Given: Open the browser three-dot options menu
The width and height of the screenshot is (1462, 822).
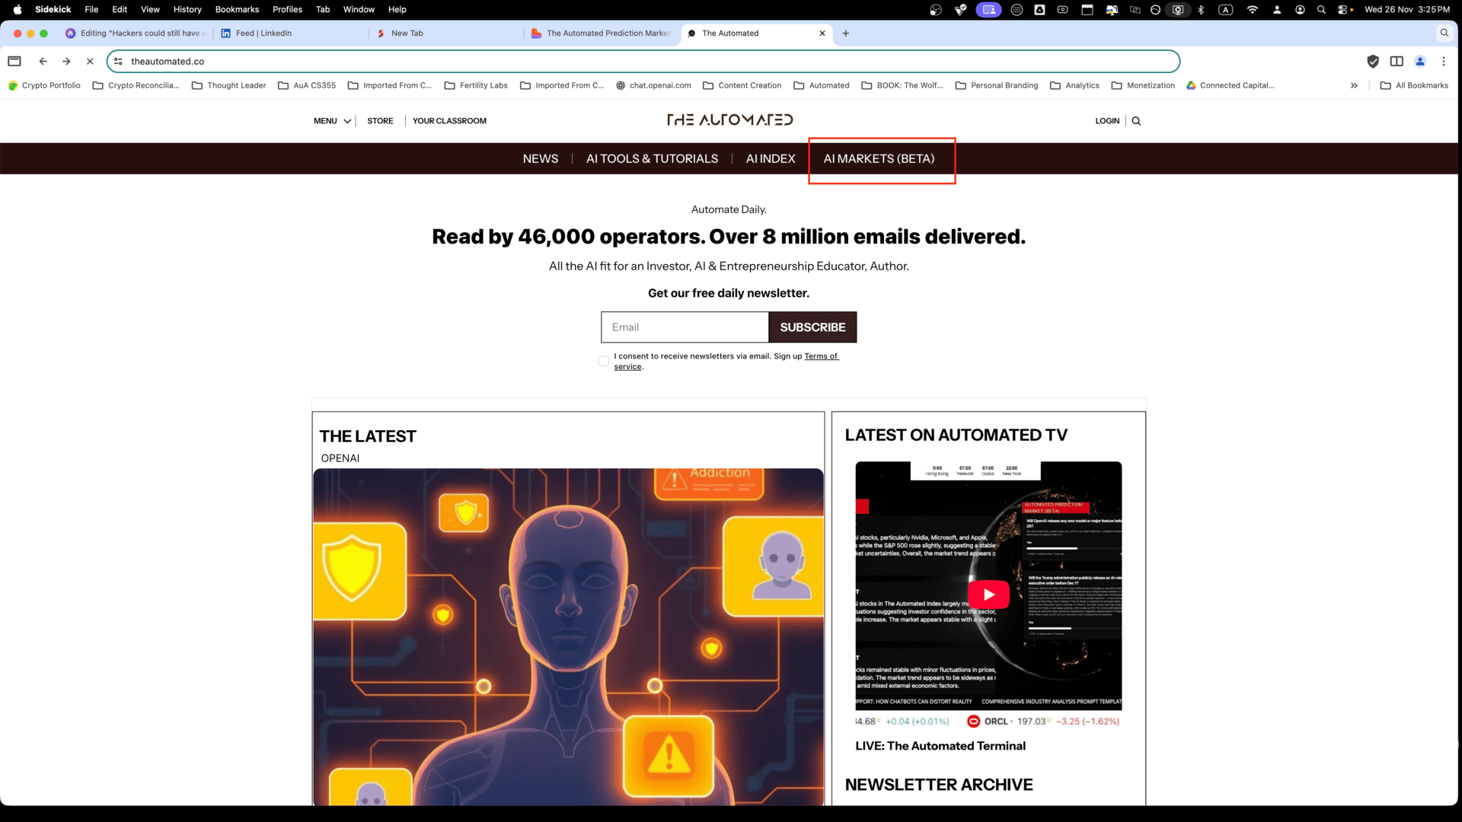Looking at the screenshot, I should pos(1444,62).
